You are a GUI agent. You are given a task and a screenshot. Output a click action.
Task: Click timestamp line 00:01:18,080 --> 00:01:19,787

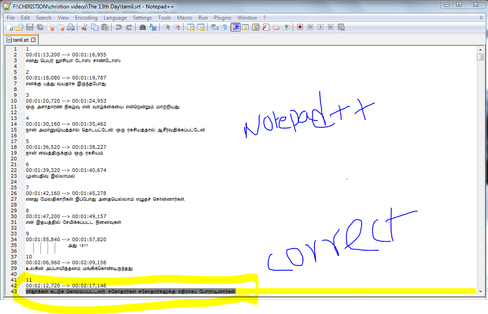(x=66, y=78)
